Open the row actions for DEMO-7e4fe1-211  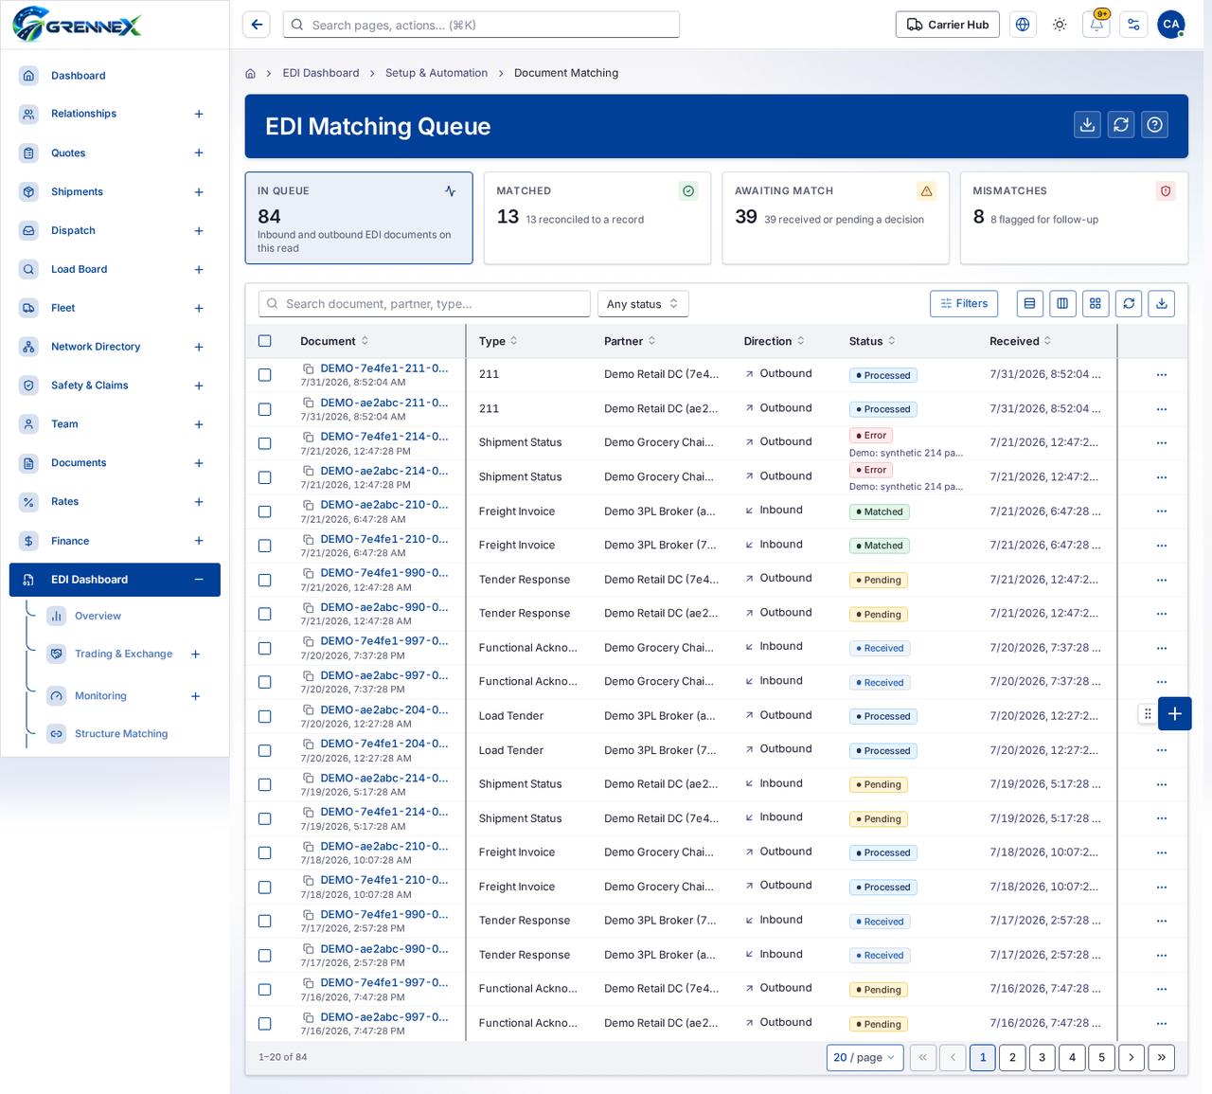coord(1162,375)
